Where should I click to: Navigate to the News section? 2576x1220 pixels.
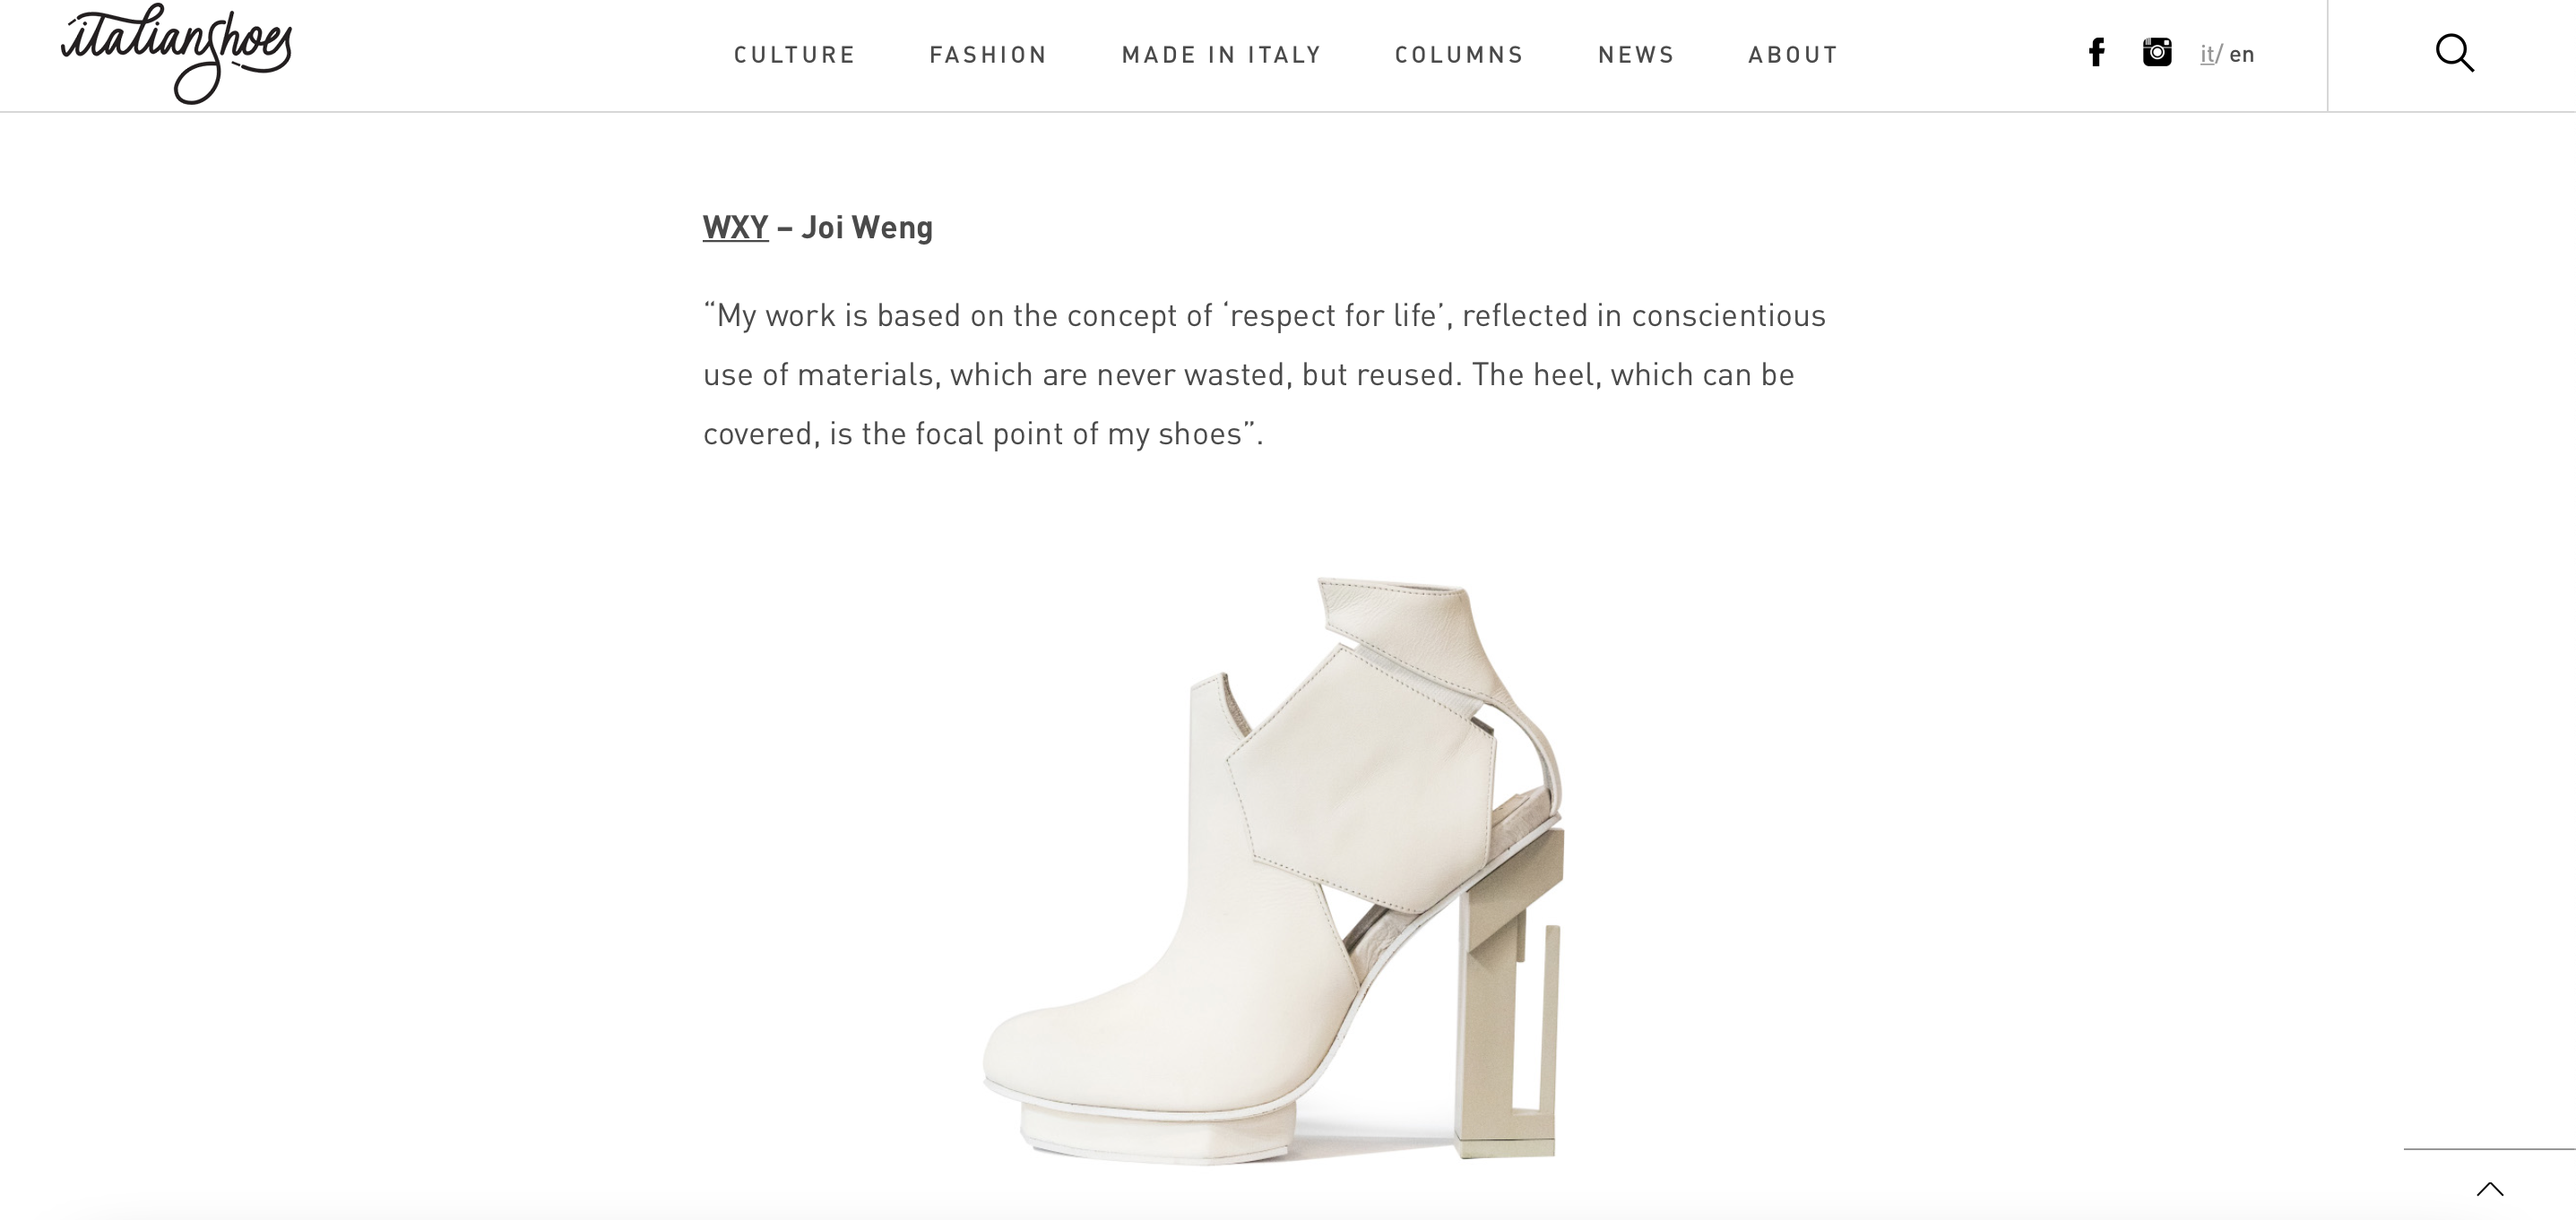point(1636,55)
